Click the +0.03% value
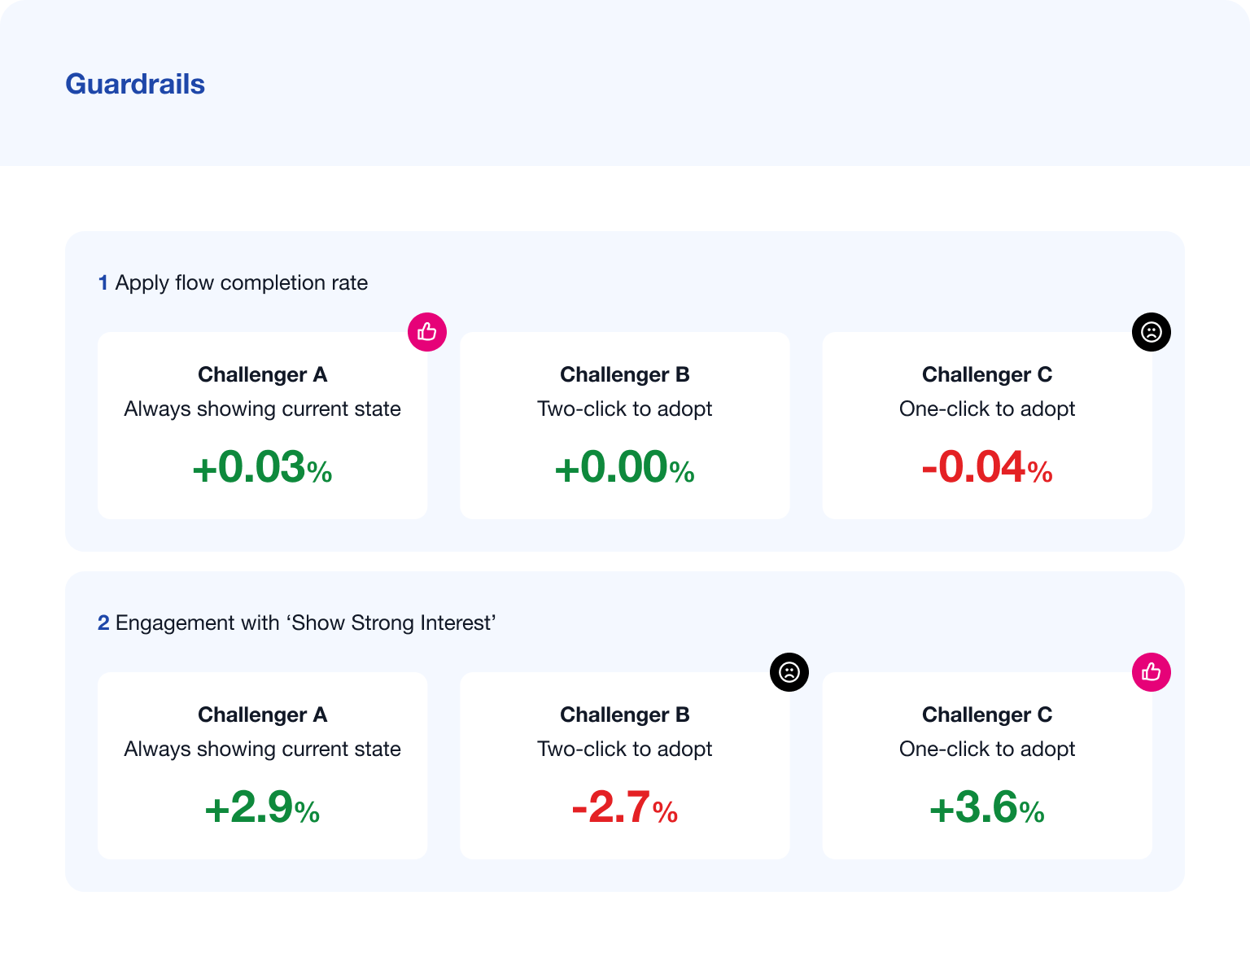The height and width of the screenshot is (957, 1250). (262, 468)
